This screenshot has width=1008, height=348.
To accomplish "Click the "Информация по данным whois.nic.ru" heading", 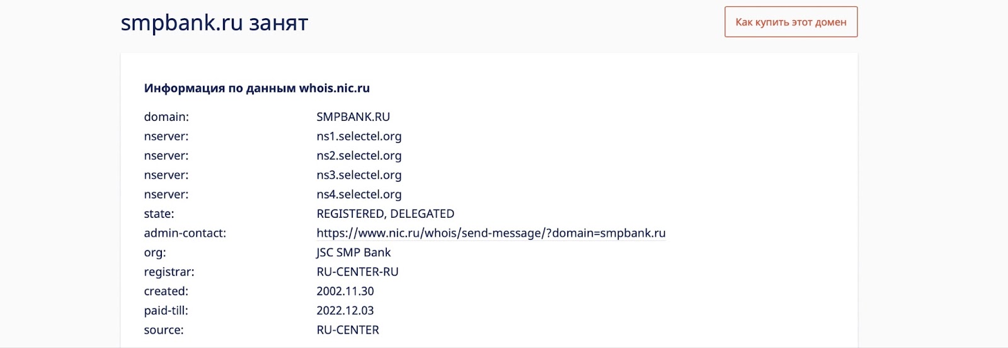I will (256, 88).
